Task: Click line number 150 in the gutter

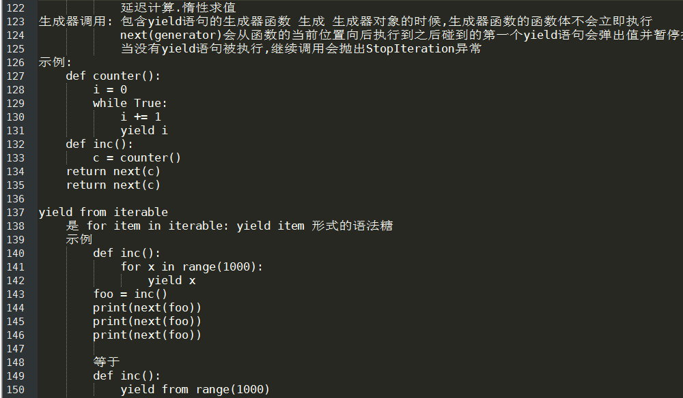Action: pyautogui.click(x=16, y=391)
